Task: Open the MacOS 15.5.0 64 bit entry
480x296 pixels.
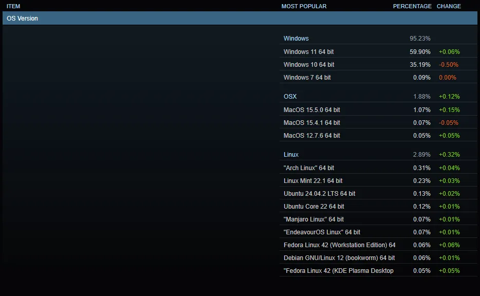Action: pyautogui.click(x=378, y=109)
